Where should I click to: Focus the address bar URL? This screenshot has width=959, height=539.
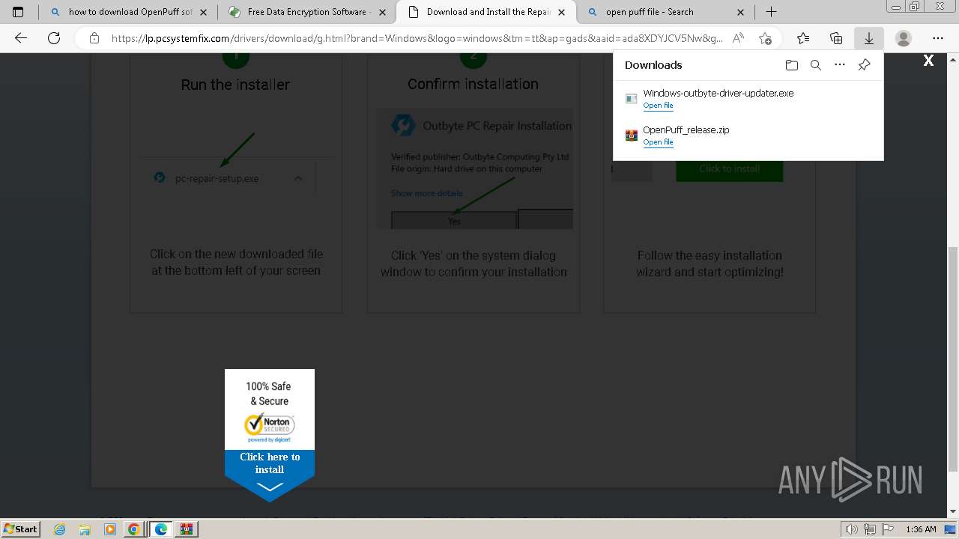417,38
